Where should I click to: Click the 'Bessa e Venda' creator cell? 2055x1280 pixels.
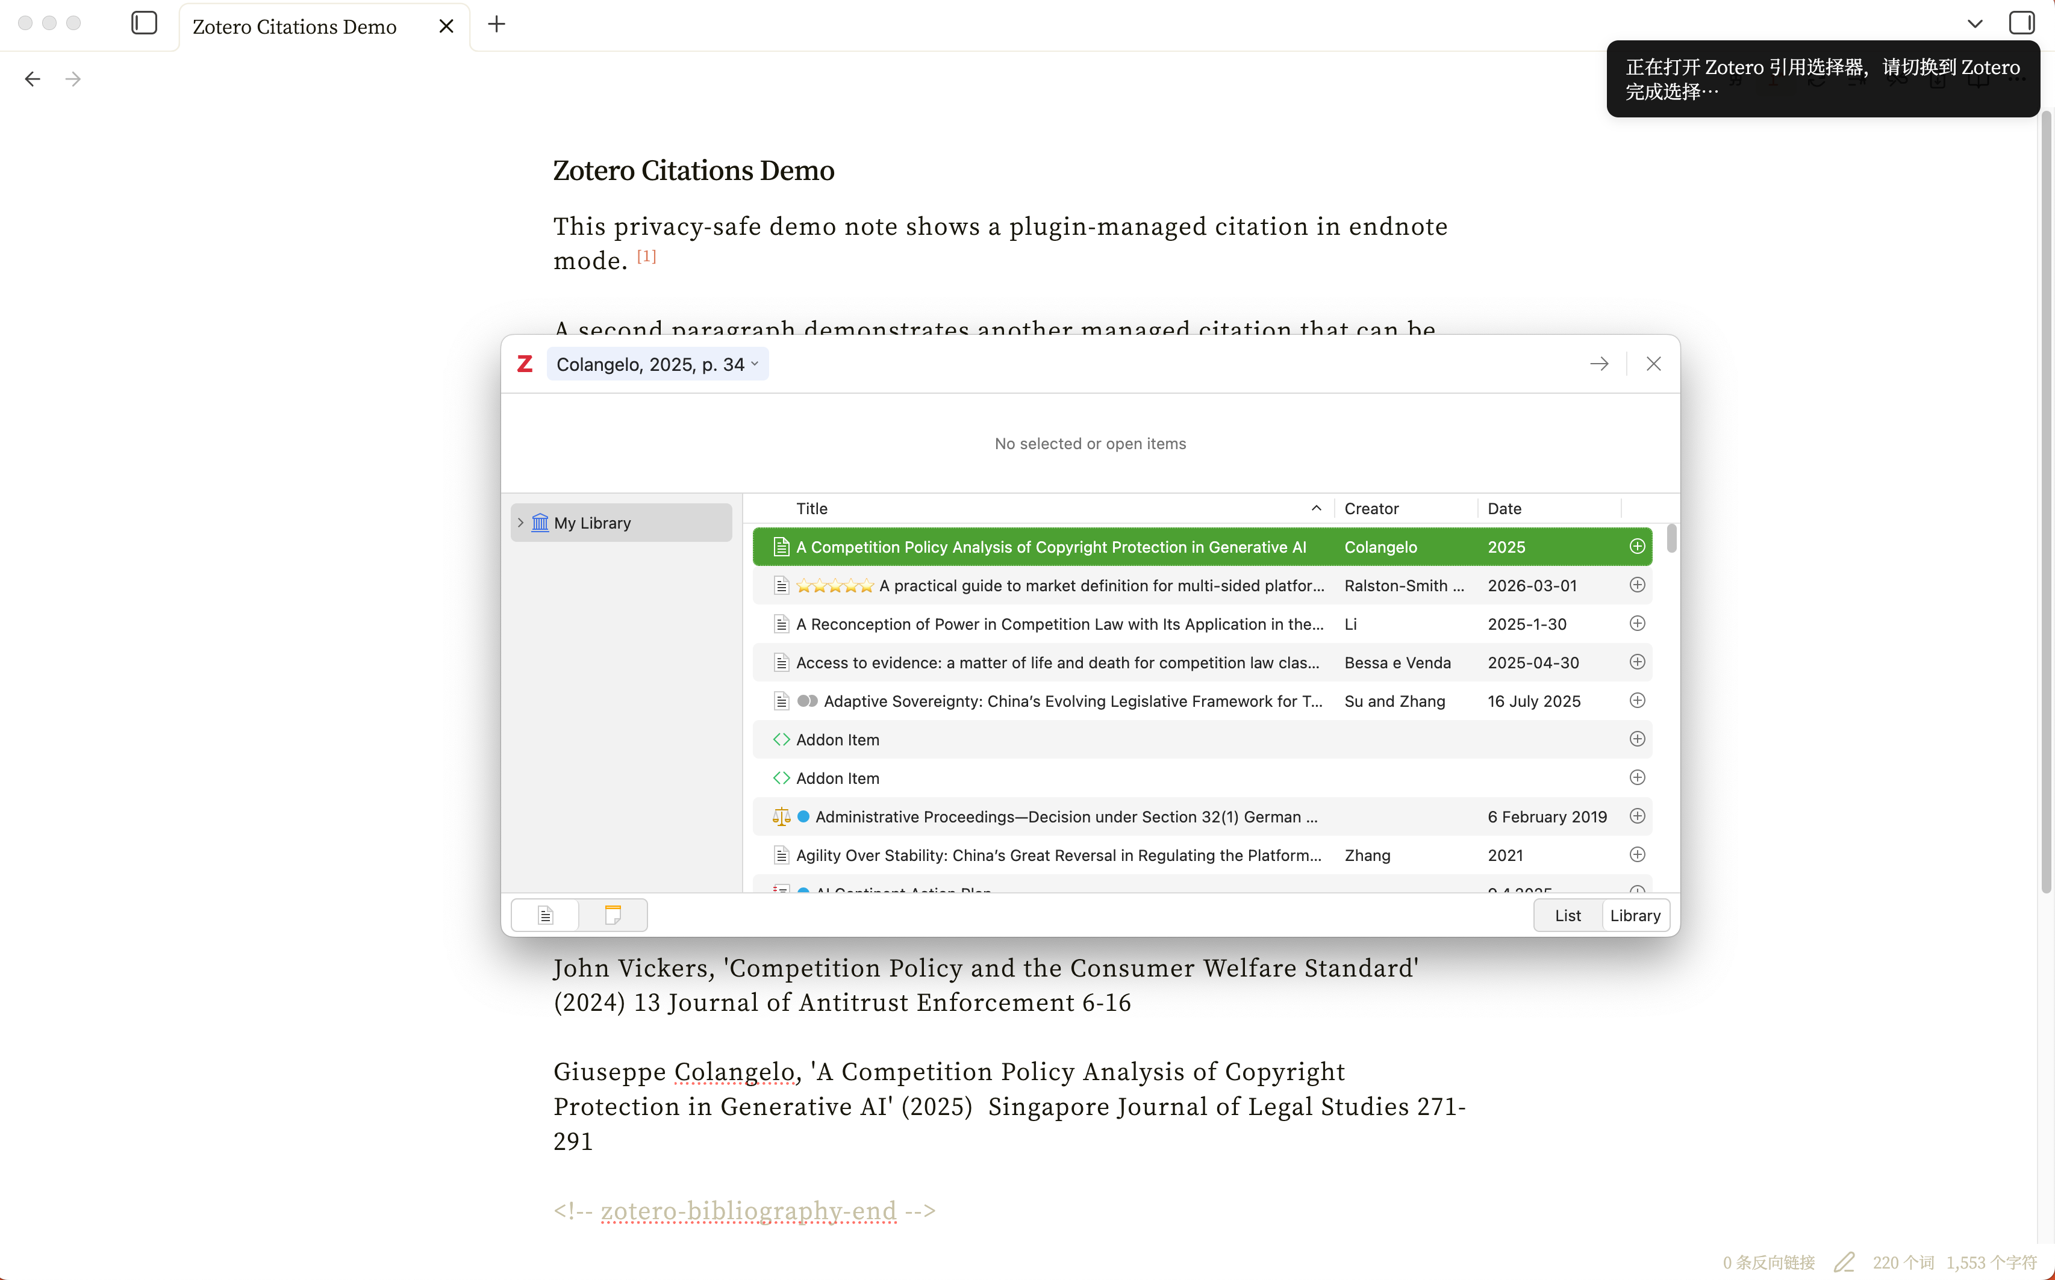point(1397,662)
